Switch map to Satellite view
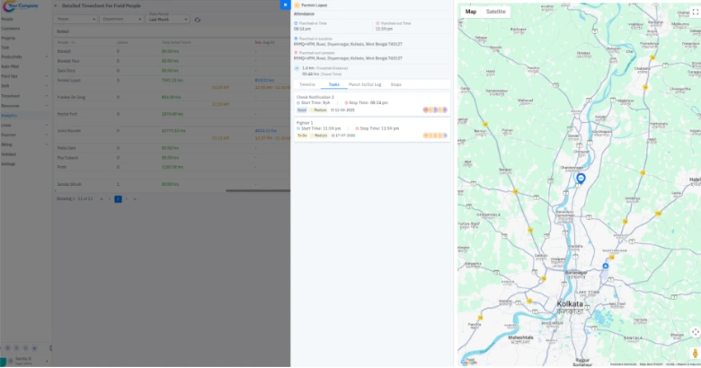701x368 pixels. [495, 12]
